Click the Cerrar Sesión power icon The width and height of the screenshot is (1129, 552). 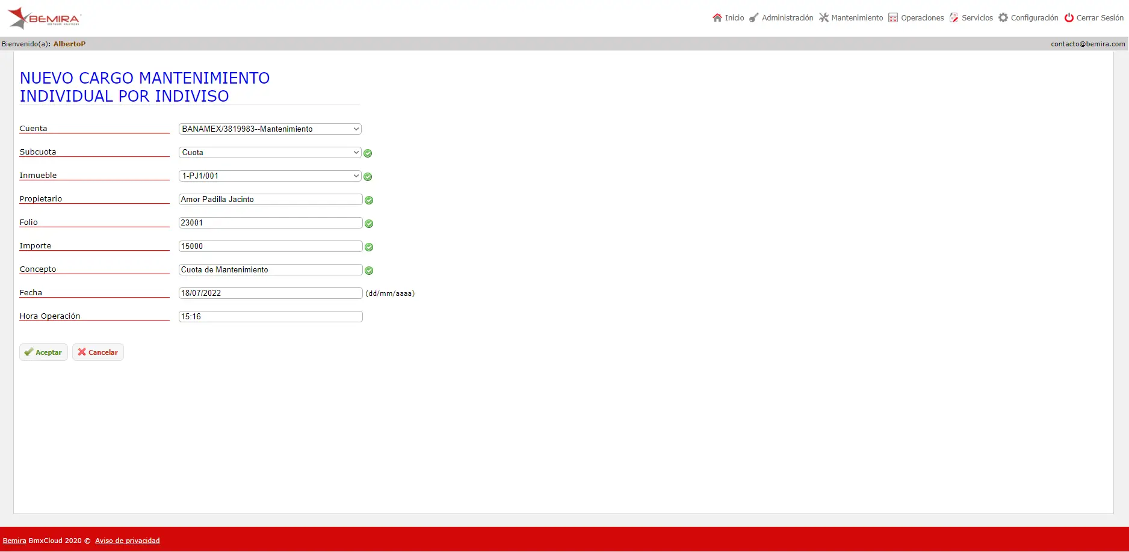1069,17
